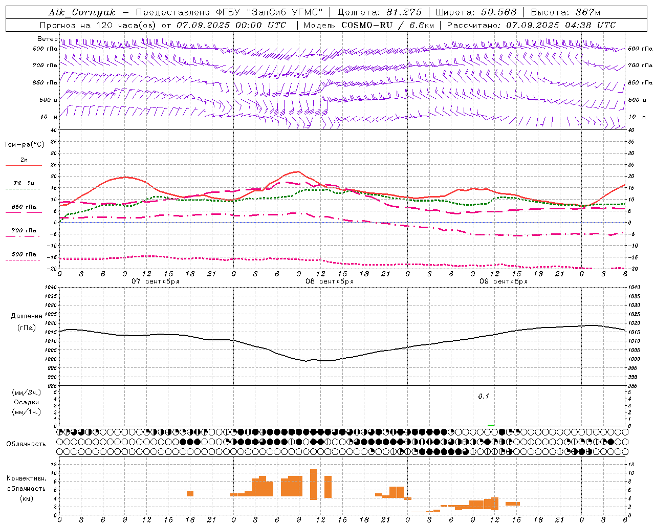Click the tallest orange convective cloud bar
The height and width of the screenshot is (524, 655).
point(314,484)
